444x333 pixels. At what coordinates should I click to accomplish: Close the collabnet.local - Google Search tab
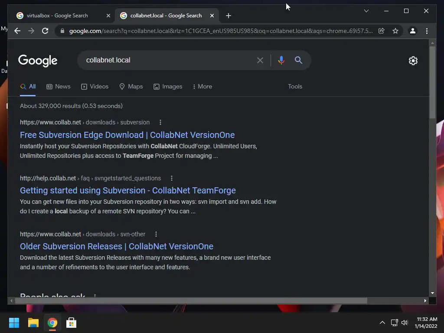[x=212, y=16]
